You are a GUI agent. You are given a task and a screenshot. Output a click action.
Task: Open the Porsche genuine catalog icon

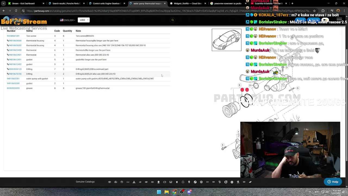click(220, 182)
